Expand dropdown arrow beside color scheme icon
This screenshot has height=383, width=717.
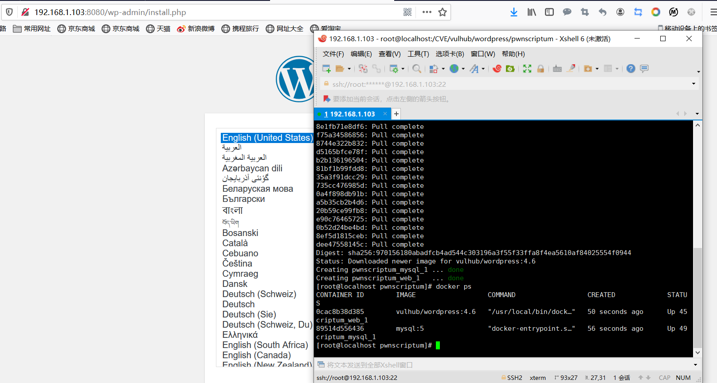(x=443, y=69)
